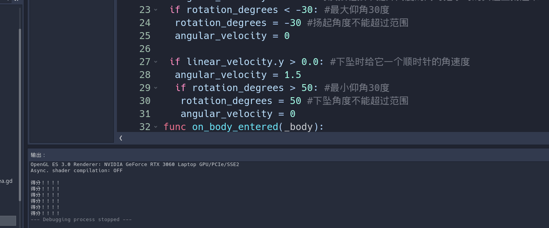The image size is (549, 228).
Task: Select the ea.gd file in the left dock
Action: (x=6, y=181)
